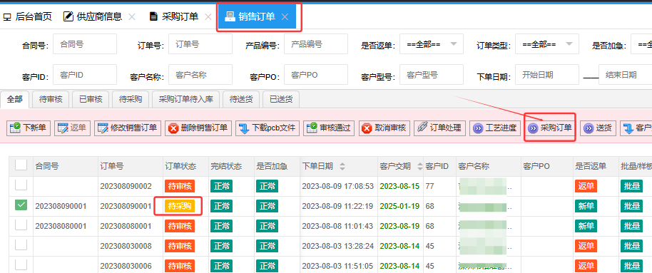Select the 已审核 status tab
Viewport: 652px width, 273px height.
tap(91, 99)
